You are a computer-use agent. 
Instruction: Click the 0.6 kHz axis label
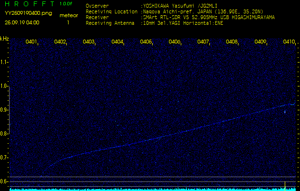point(4,181)
